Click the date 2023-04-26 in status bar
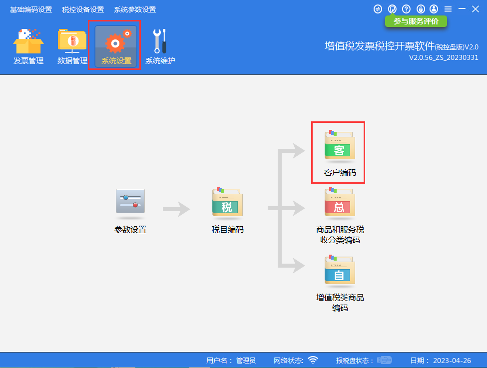The width and height of the screenshot is (487, 368). click(x=452, y=361)
